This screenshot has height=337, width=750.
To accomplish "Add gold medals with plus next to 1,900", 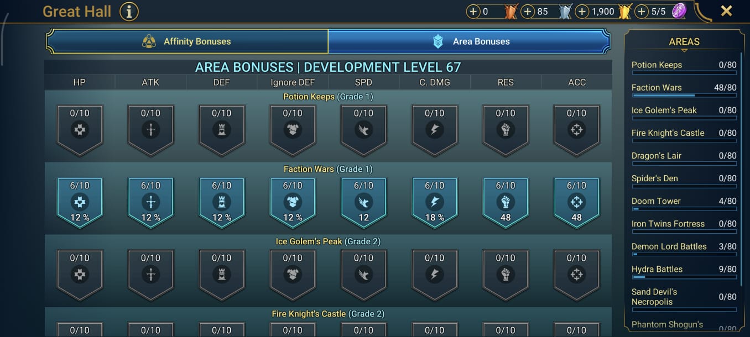I will coord(582,11).
